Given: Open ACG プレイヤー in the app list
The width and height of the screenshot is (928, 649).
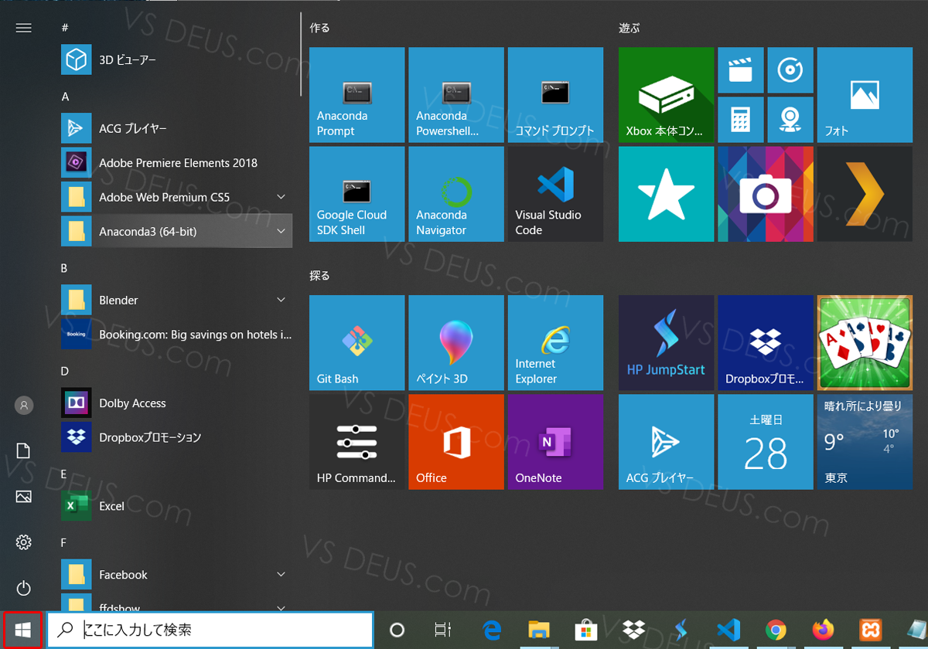Looking at the screenshot, I should (x=176, y=128).
